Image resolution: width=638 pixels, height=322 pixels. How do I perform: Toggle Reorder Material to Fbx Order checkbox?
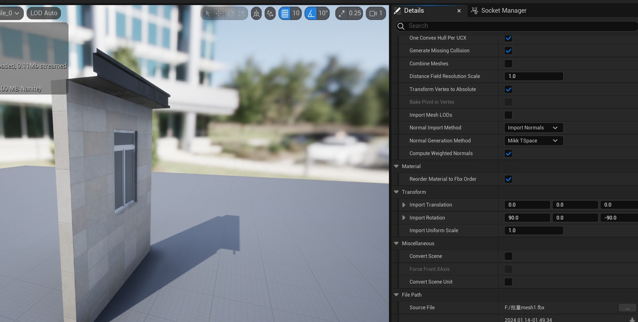click(x=508, y=179)
